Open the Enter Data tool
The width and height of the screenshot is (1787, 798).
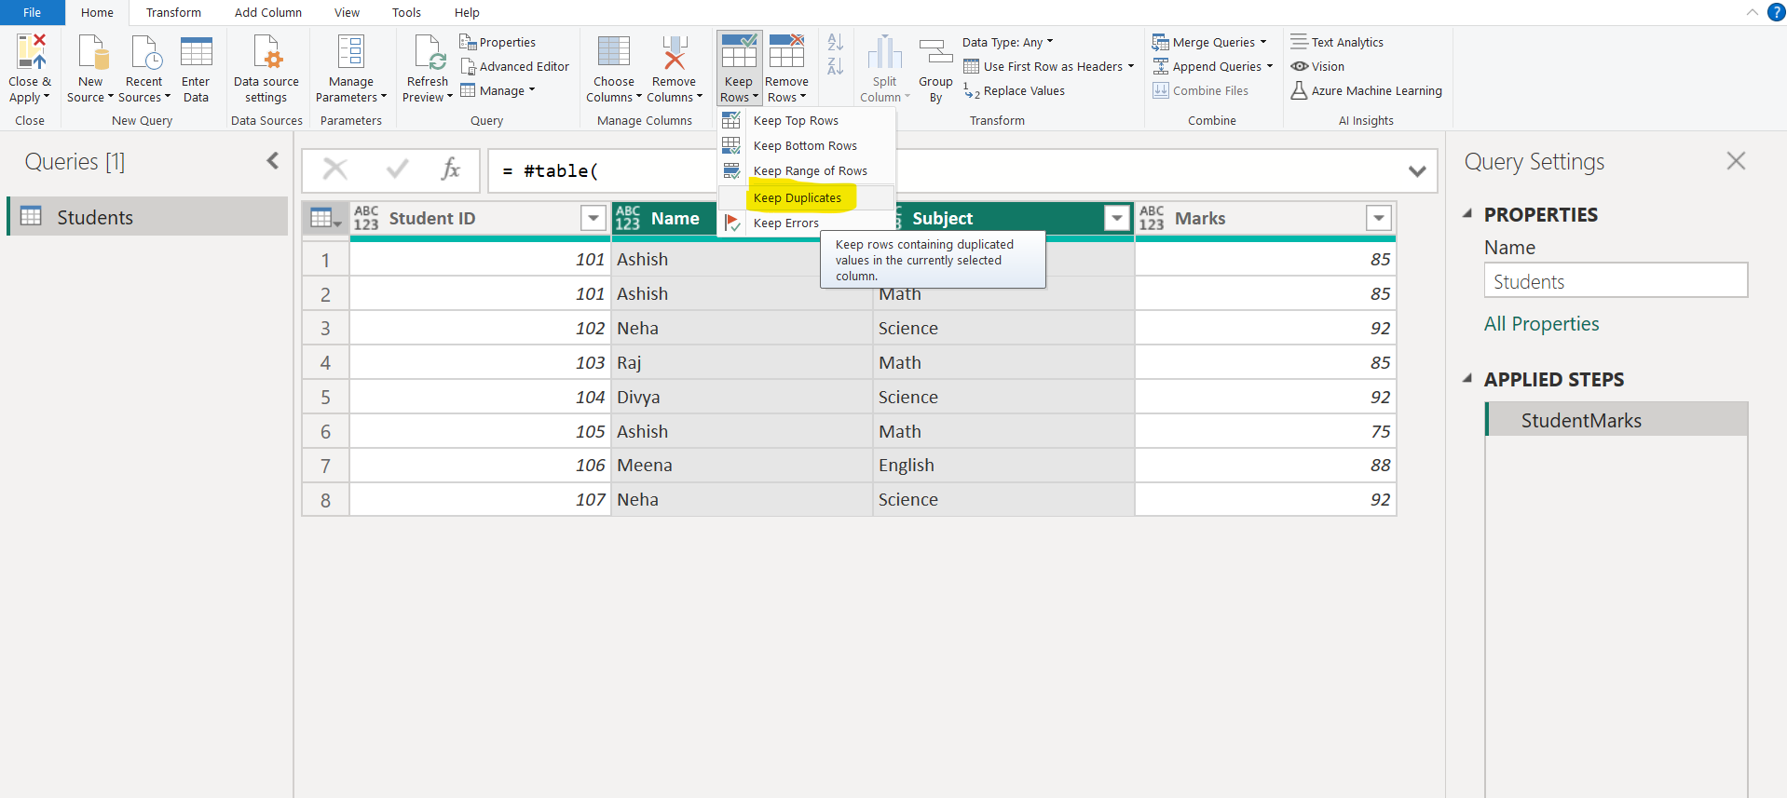[196, 52]
